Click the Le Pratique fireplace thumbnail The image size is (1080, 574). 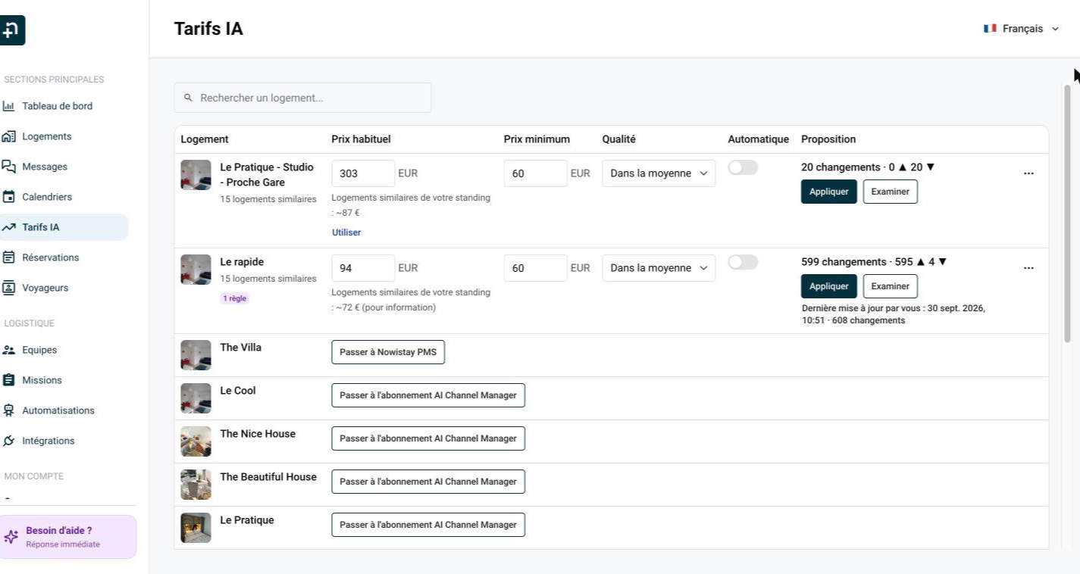click(196, 528)
